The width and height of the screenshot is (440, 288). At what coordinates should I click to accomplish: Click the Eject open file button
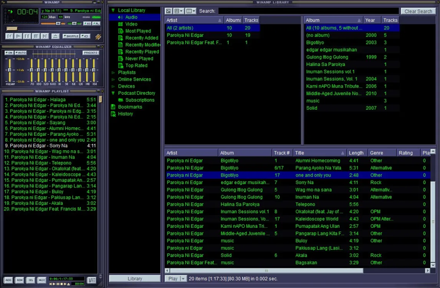[x=55, y=36]
